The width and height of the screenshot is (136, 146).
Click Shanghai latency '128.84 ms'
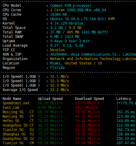[x=126, y=134]
